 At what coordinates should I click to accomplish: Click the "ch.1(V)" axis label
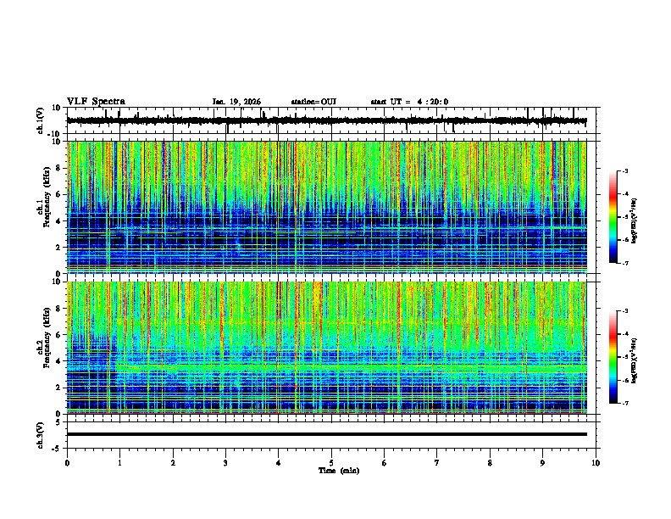(x=41, y=120)
